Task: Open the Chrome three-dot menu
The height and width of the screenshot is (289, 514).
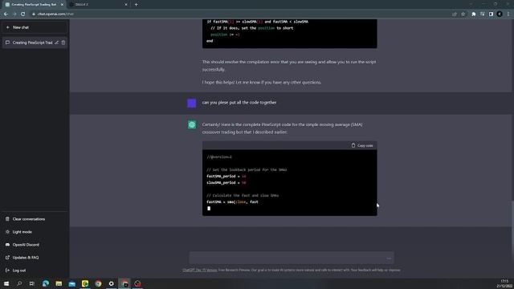Action: click(508, 14)
